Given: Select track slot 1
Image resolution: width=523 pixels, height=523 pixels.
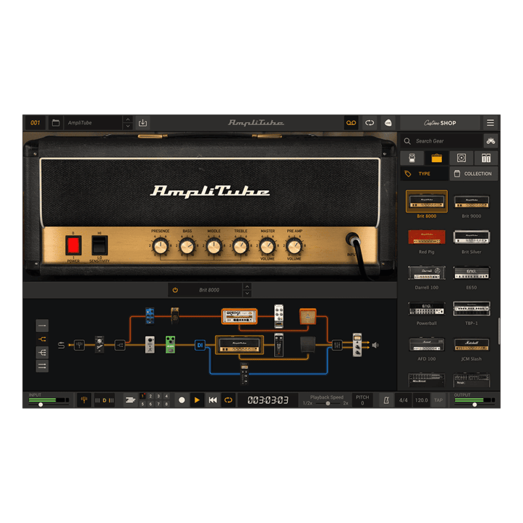Looking at the screenshot, I should tap(143, 396).
